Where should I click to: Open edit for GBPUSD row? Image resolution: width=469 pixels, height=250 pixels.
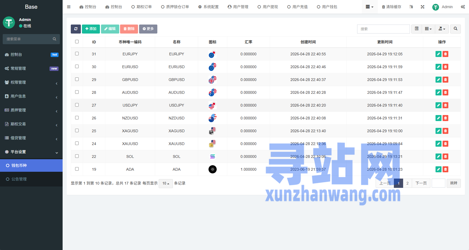click(x=438, y=80)
